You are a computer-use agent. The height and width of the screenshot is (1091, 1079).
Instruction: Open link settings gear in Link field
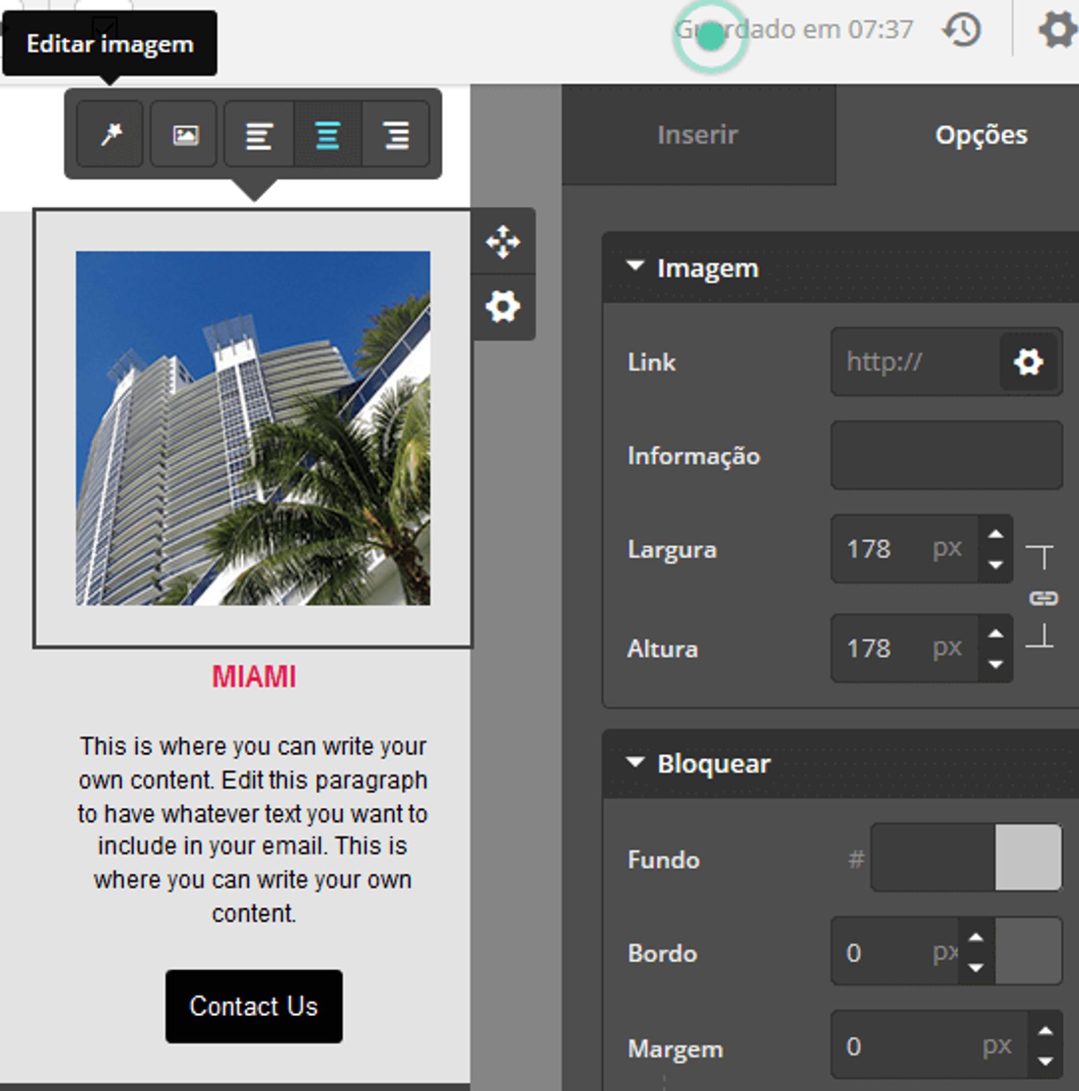(x=1028, y=362)
